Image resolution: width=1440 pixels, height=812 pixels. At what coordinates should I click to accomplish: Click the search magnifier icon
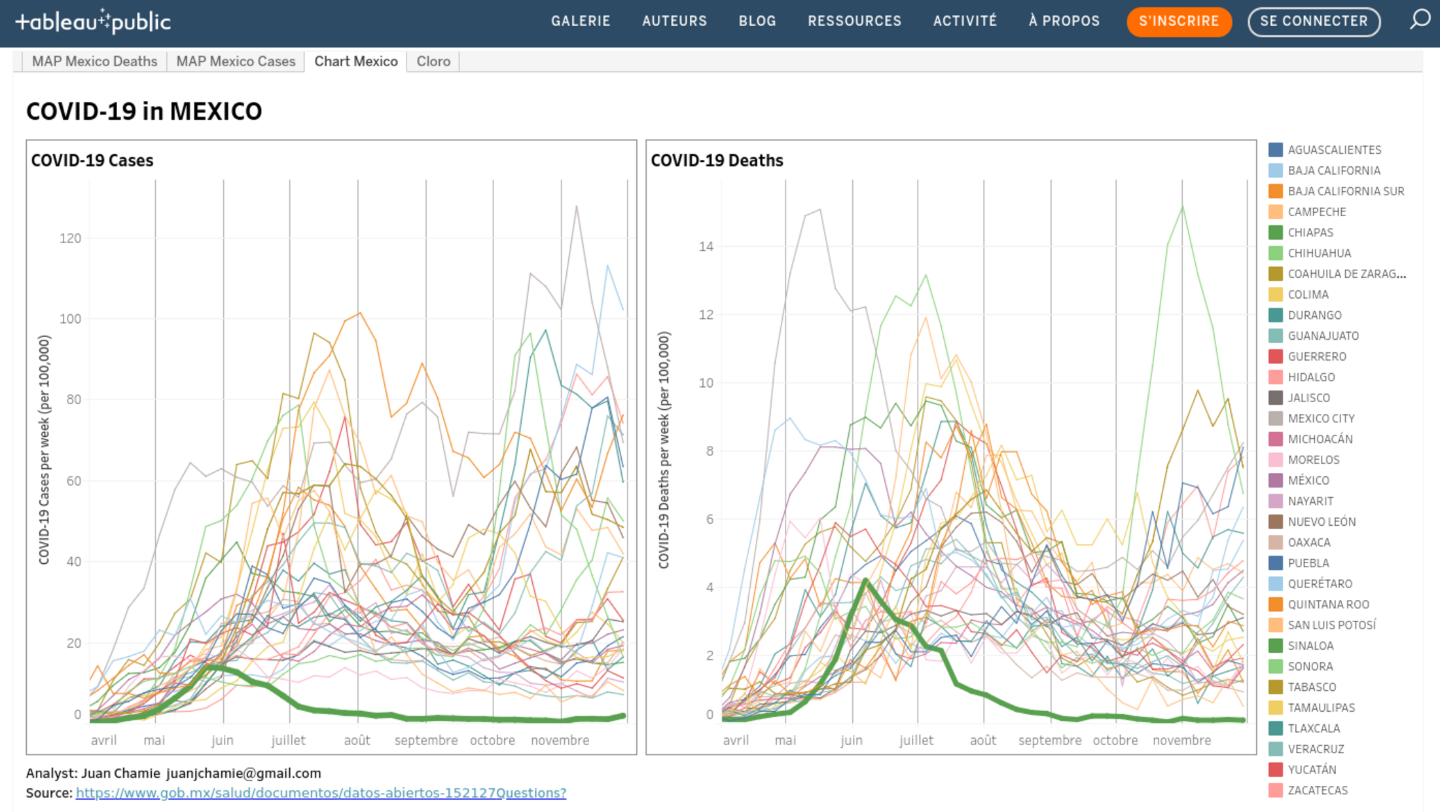[x=1419, y=20]
